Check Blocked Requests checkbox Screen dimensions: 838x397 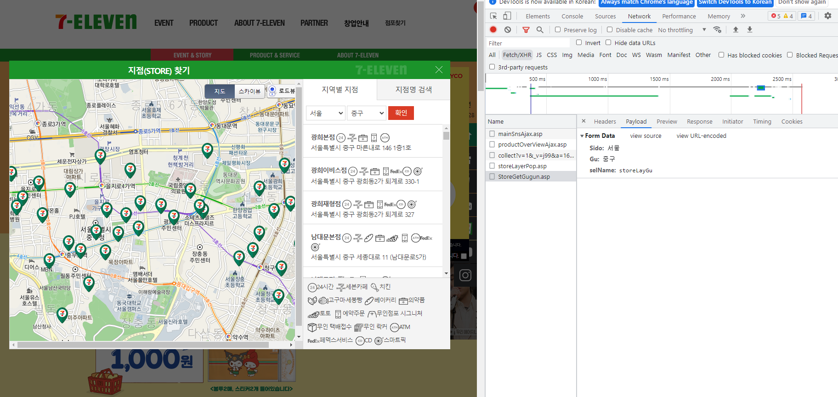click(790, 55)
